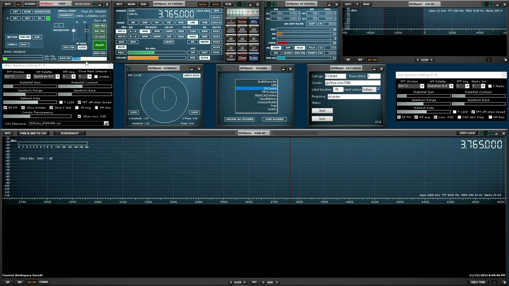Switch Aux SP to the WF view
This screenshot has width=509, height=286.
pos(360,60)
